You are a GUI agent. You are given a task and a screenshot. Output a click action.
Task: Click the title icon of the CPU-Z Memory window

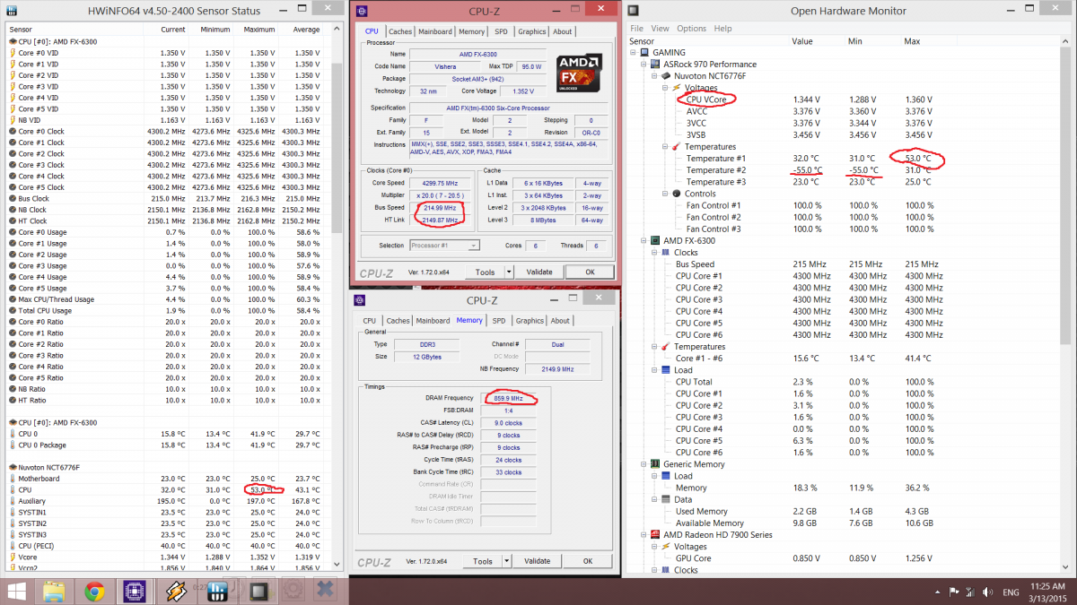[x=360, y=300]
